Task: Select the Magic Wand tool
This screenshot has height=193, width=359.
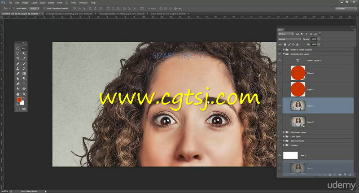Action: coord(24,53)
